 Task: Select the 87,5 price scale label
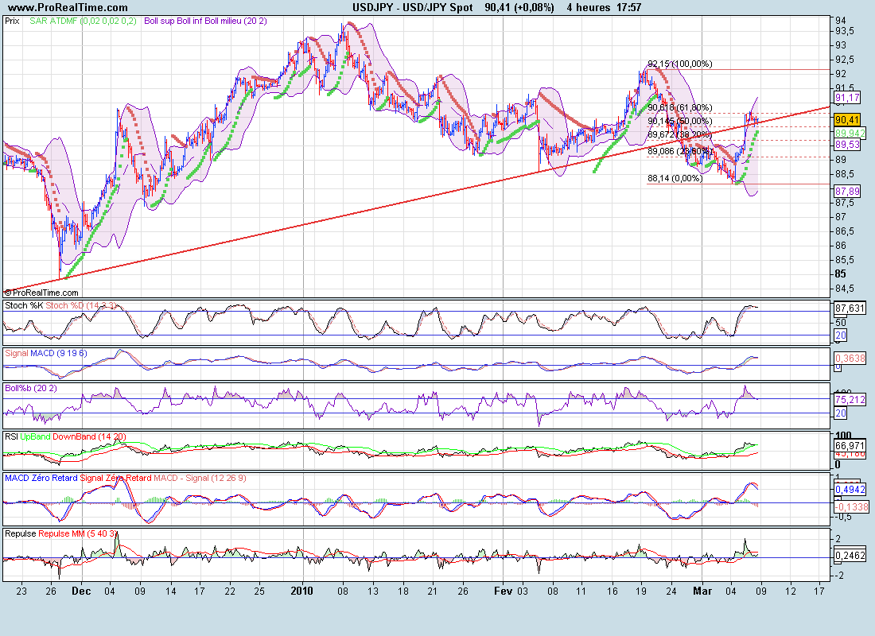click(844, 203)
